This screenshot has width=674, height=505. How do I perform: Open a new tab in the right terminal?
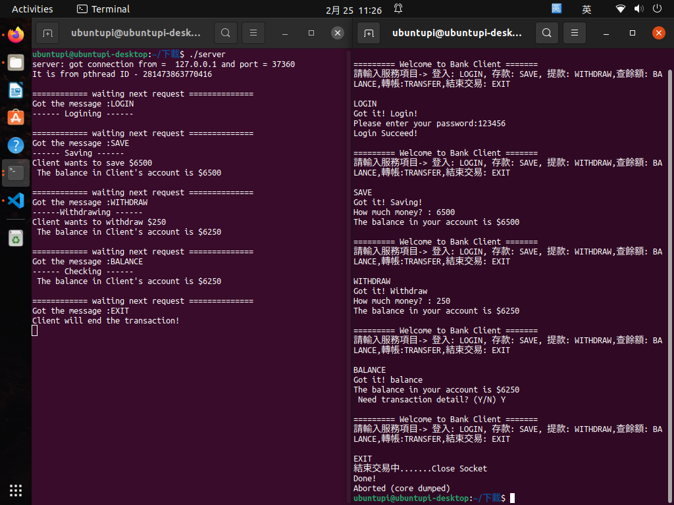[x=368, y=32]
